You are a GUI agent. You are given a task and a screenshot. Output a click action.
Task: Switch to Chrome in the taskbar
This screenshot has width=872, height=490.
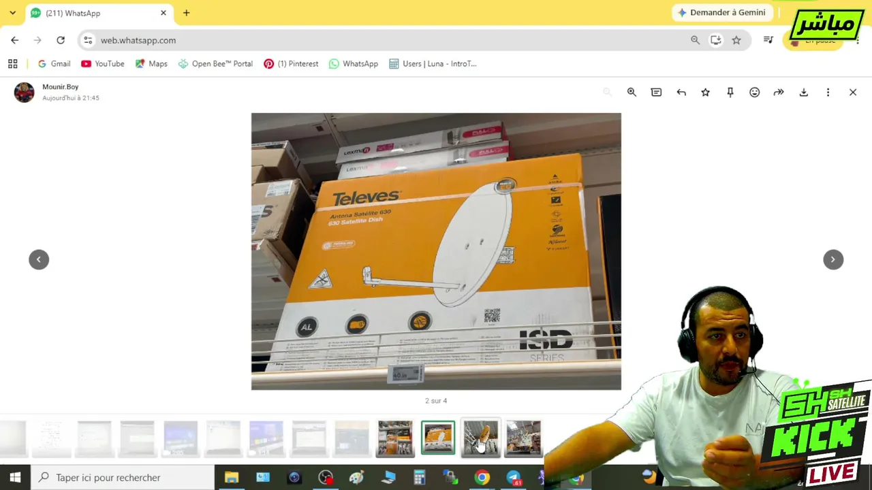[x=482, y=478]
